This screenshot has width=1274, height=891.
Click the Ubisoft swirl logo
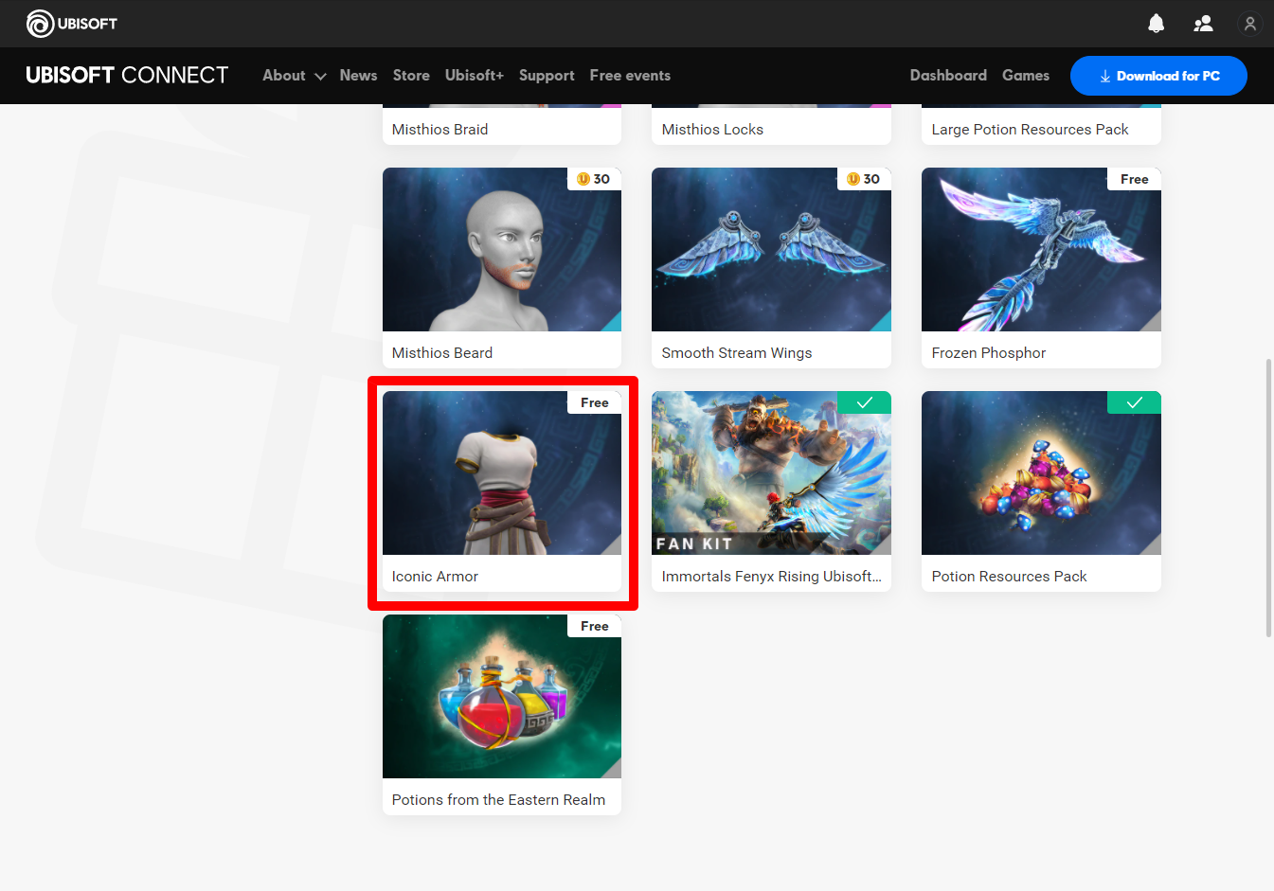[x=40, y=24]
